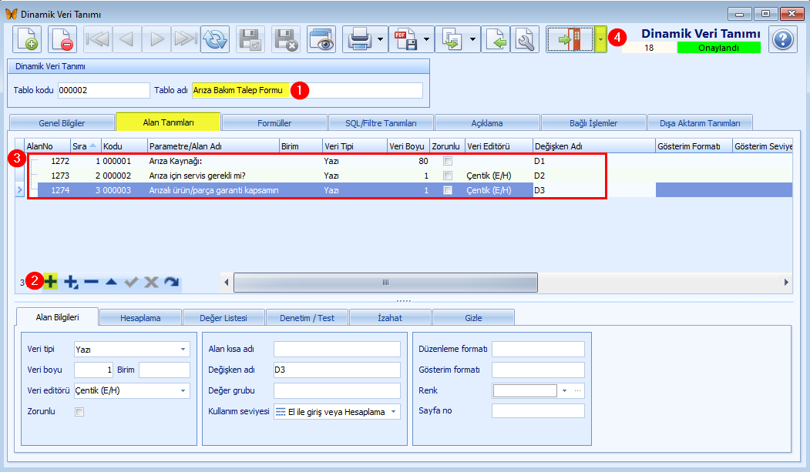Switch to Bağlı İşlemler tab
Image resolution: width=810 pixels, height=472 pixels.
[x=593, y=122]
